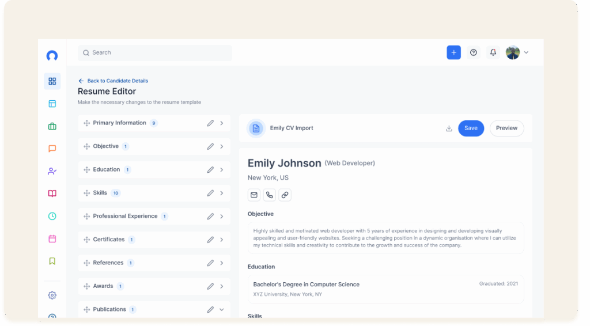Image resolution: width=590 pixels, height=326 pixels.
Task: Open the pink calendar sidebar icon
Action: [52, 239]
